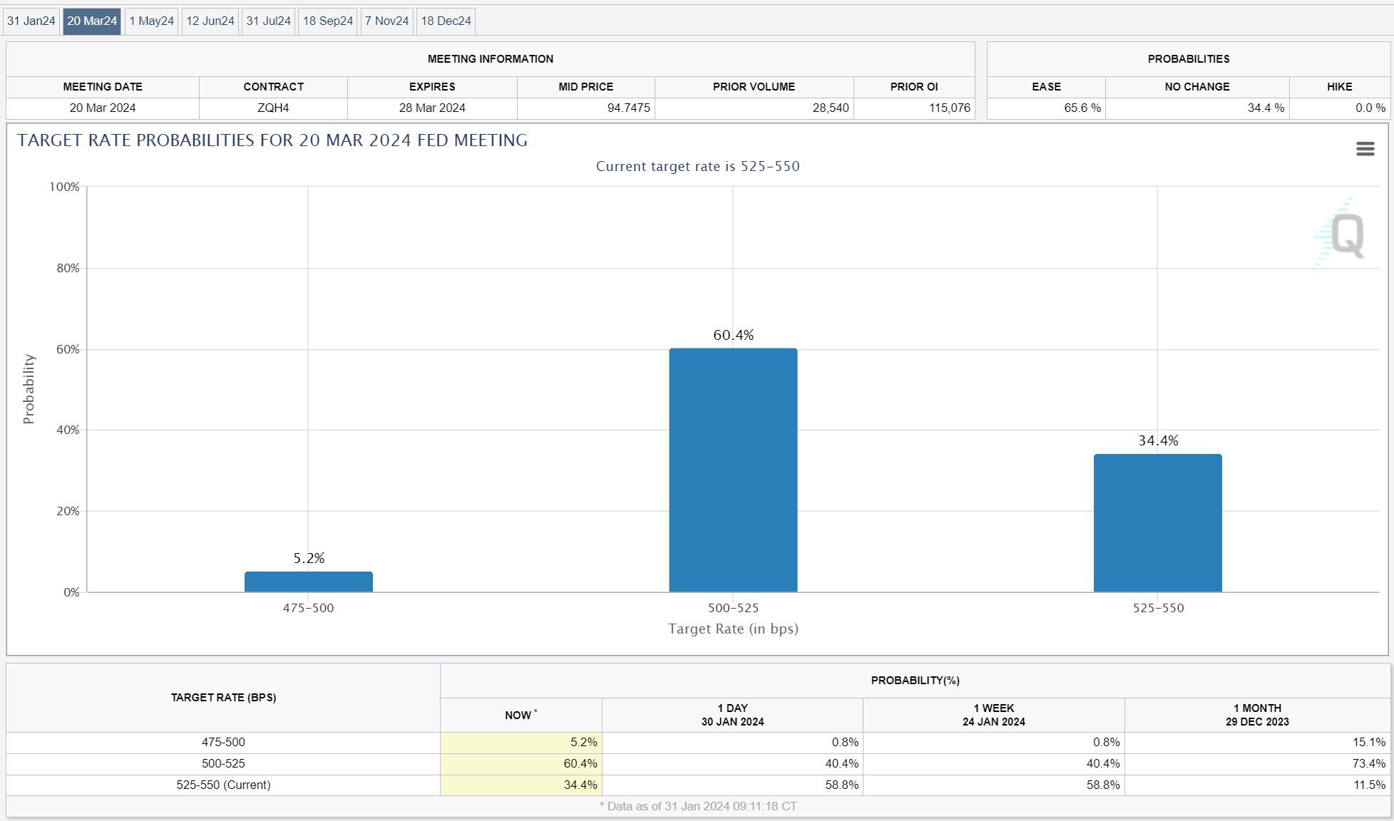Viewport: 1394px width, 821px height.
Task: Open the 18 Dec24 meeting tab
Action: [x=446, y=21]
